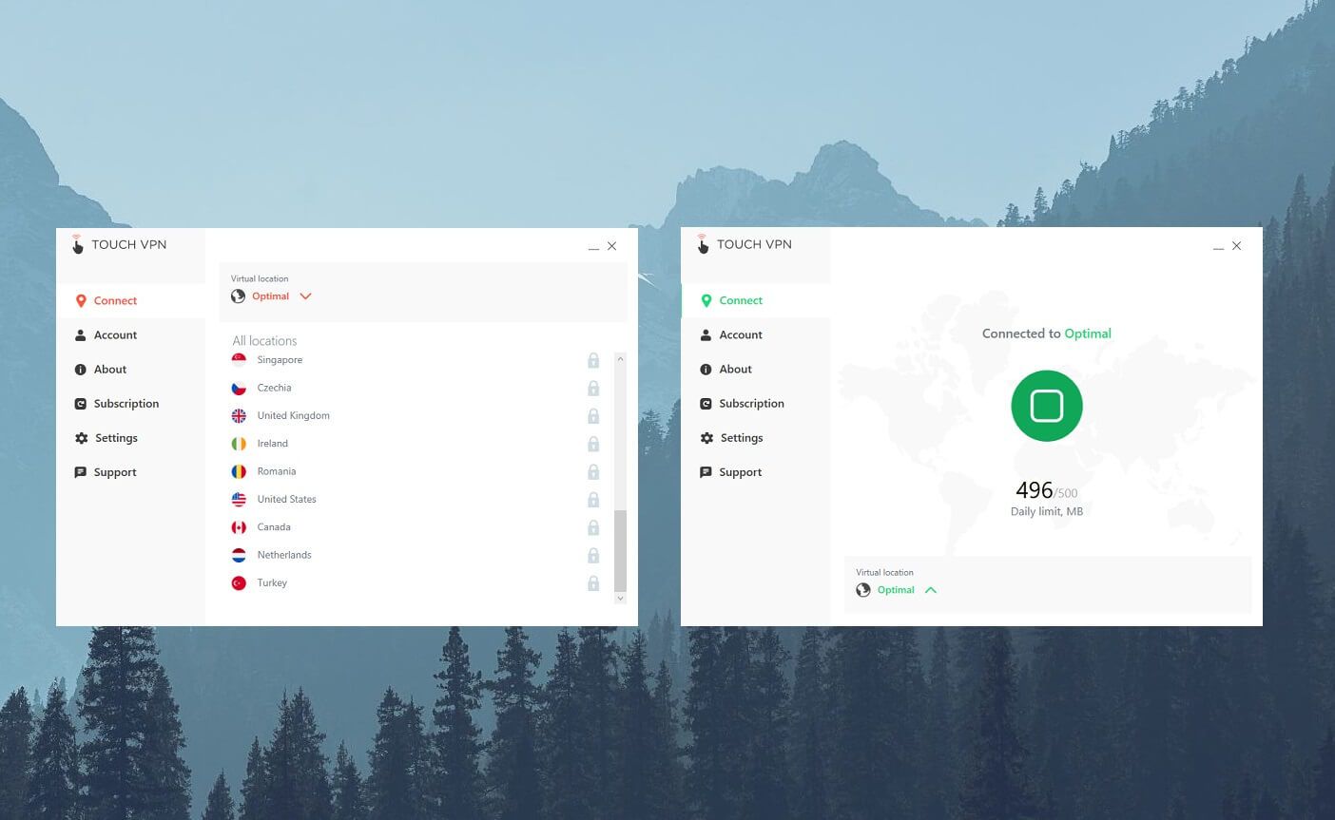Select United States from the locations list
This screenshot has height=820, width=1335.
pos(416,499)
